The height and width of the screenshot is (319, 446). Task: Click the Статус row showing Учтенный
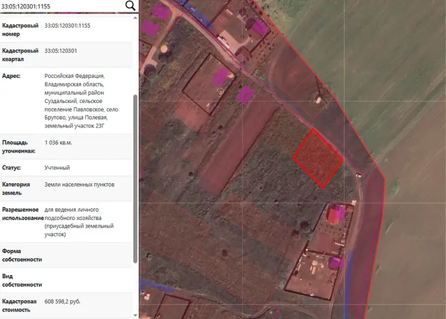pos(66,168)
